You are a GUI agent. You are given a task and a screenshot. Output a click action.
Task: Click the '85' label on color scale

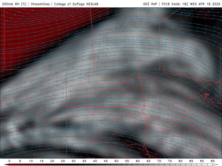click(191, 161)
